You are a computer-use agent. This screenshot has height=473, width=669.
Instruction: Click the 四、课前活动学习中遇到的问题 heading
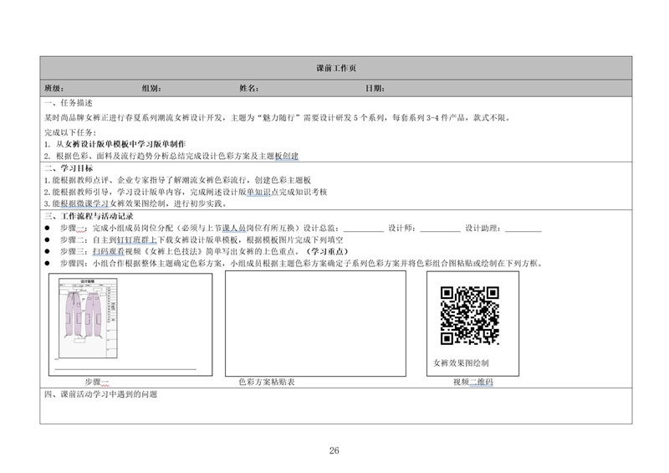click(x=100, y=394)
